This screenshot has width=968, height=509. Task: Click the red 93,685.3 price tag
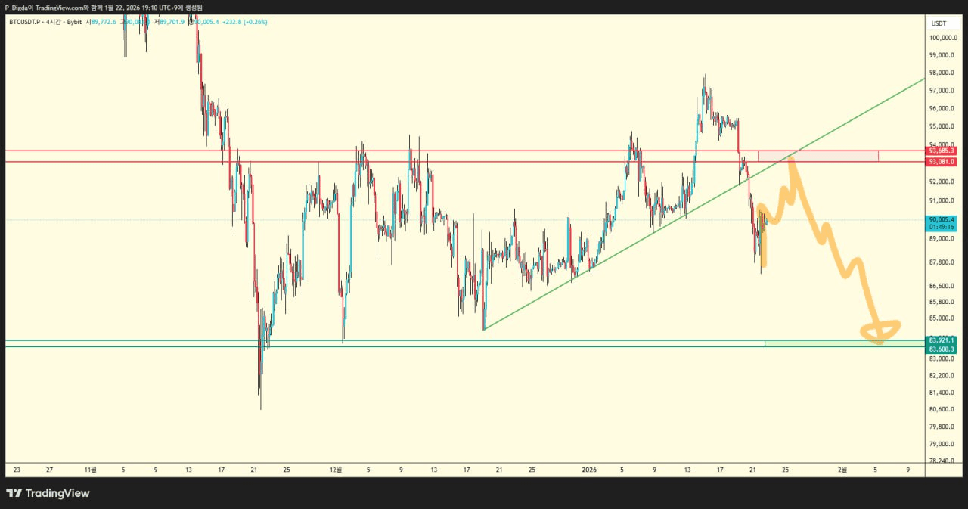tap(942, 151)
